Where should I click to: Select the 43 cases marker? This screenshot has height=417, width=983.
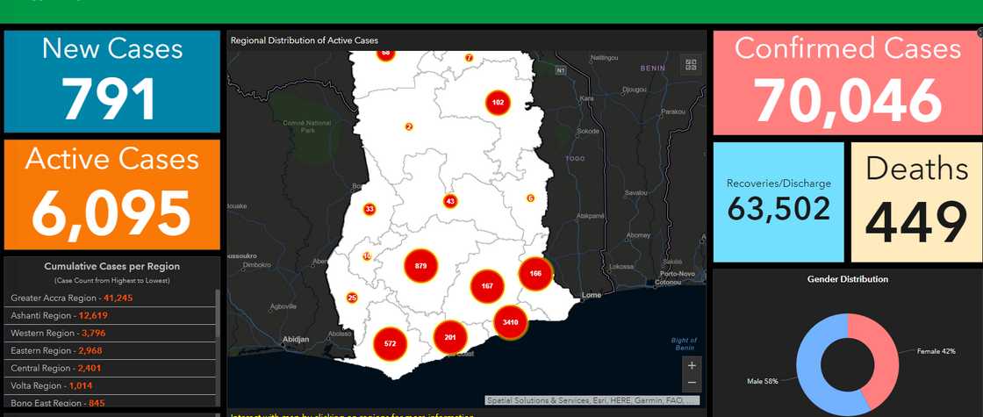pyautogui.click(x=449, y=201)
